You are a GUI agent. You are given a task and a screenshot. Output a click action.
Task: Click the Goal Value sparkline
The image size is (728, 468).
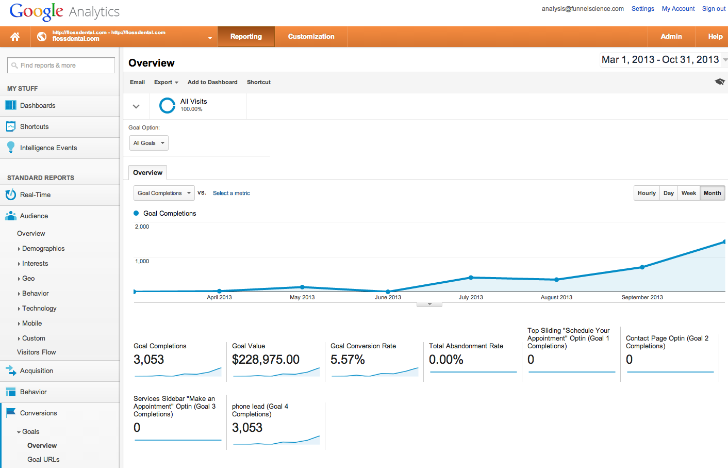coord(276,372)
